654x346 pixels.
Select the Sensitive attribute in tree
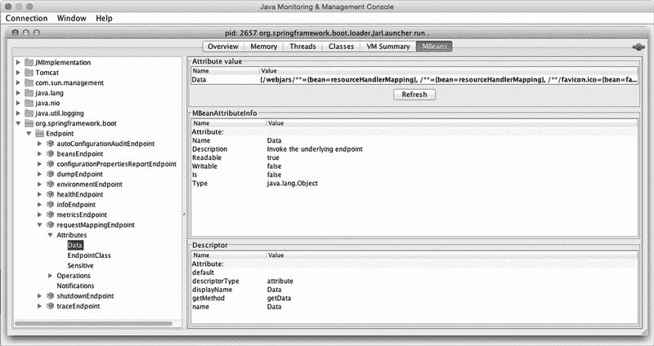coord(80,265)
